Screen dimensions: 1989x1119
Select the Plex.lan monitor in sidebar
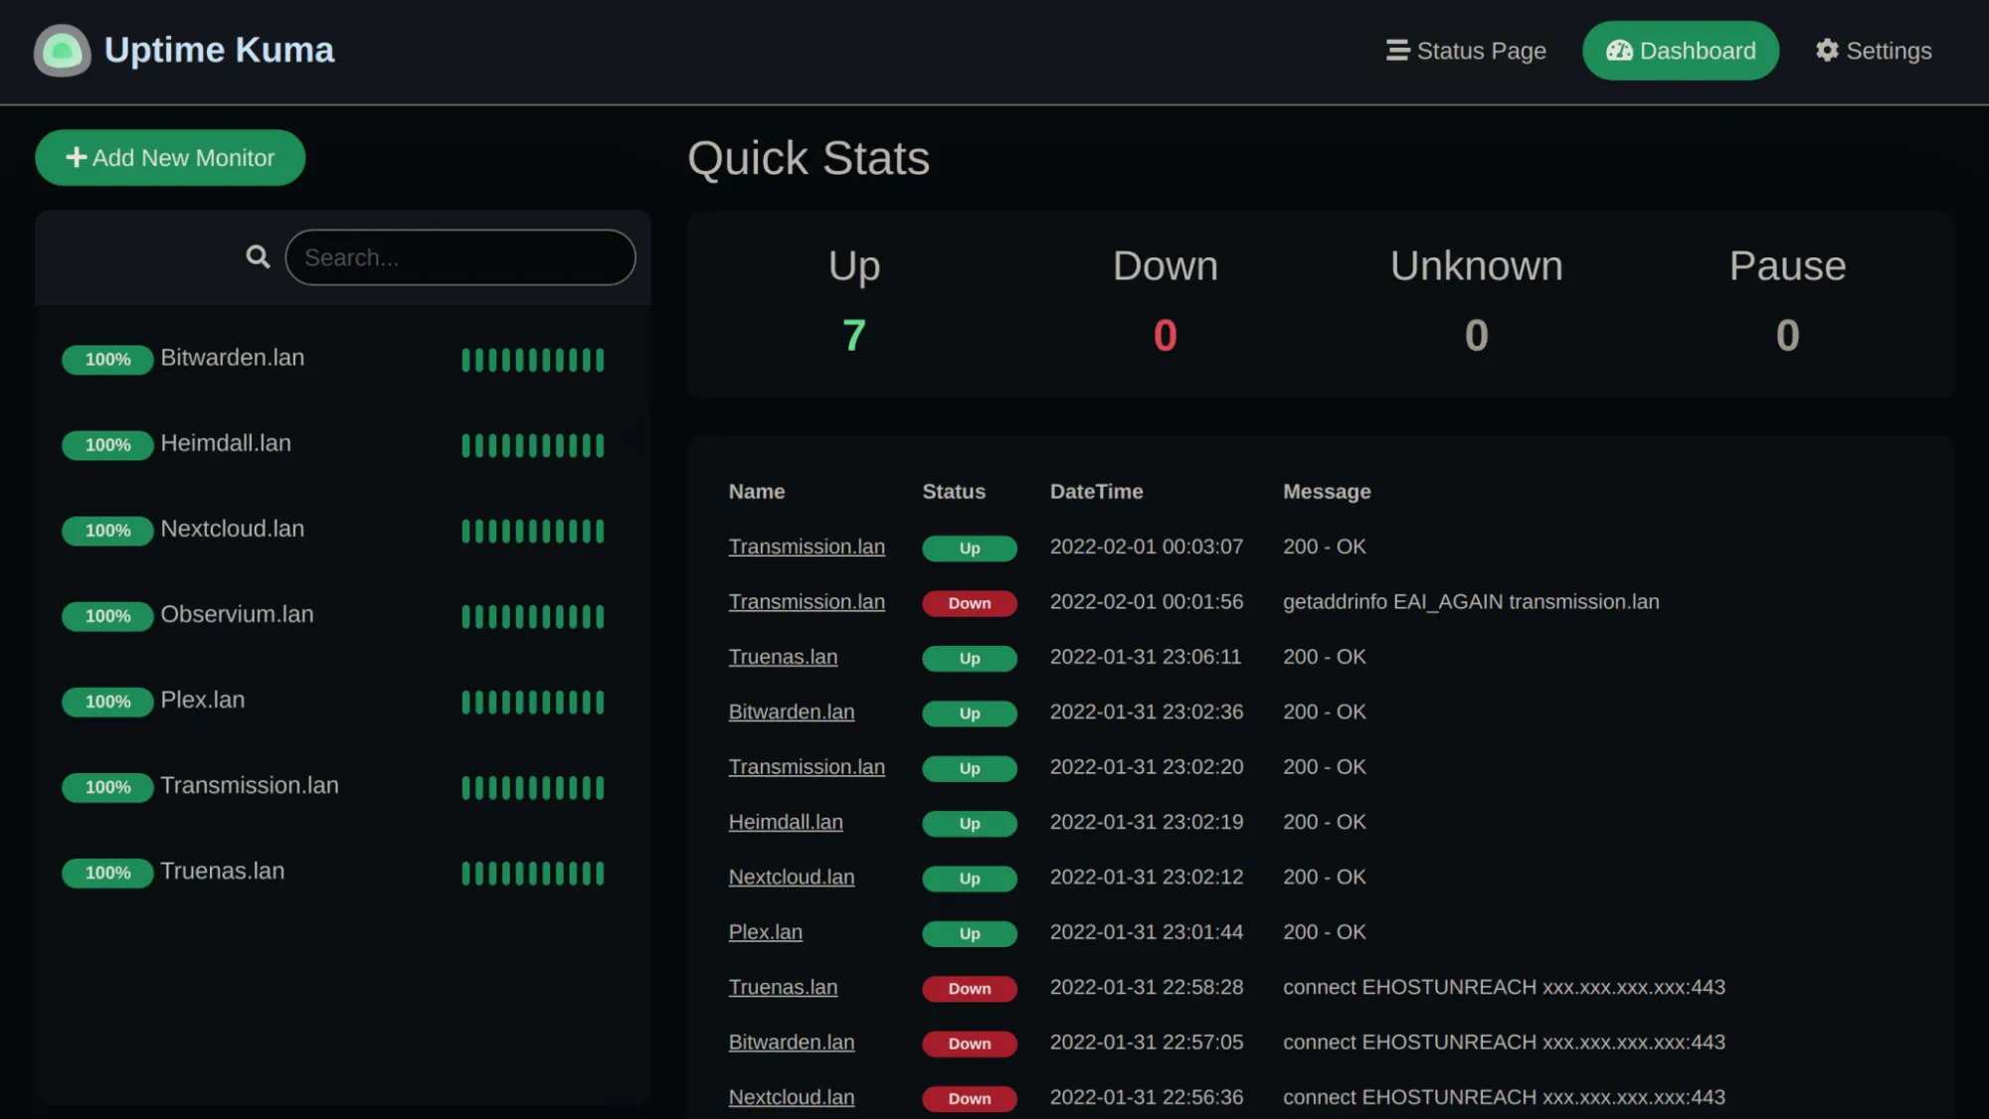click(343, 701)
